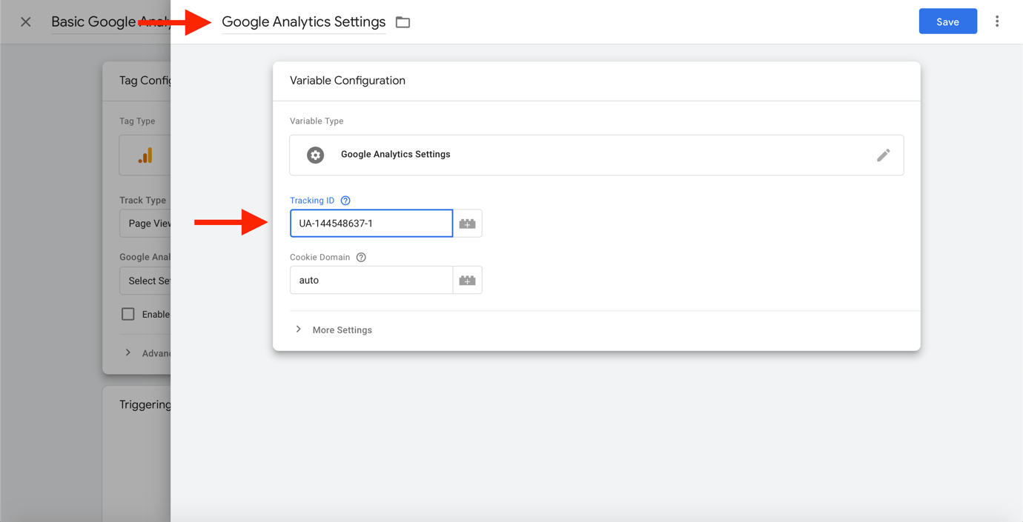The height and width of the screenshot is (522, 1023).
Task: Open Tracking ID help tooltip
Action: pos(345,201)
